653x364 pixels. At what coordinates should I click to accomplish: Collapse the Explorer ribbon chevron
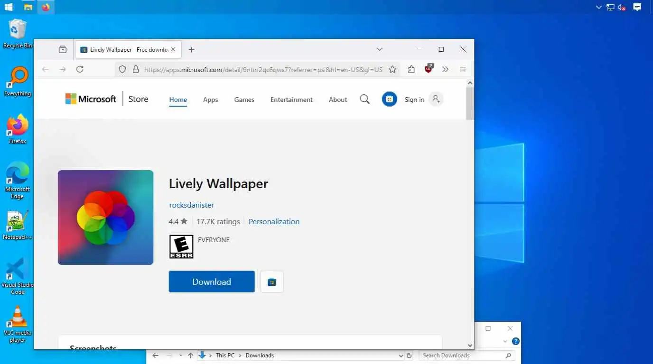[505, 341]
